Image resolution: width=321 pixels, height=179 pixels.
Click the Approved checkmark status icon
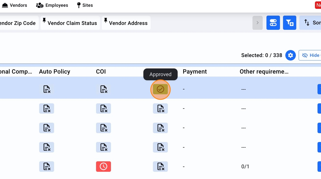(x=160, y=89)
